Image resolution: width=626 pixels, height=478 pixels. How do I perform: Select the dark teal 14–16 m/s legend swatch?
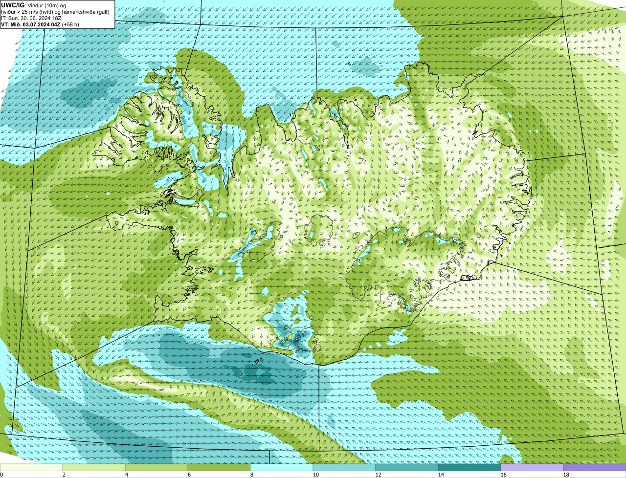[469, 467]
